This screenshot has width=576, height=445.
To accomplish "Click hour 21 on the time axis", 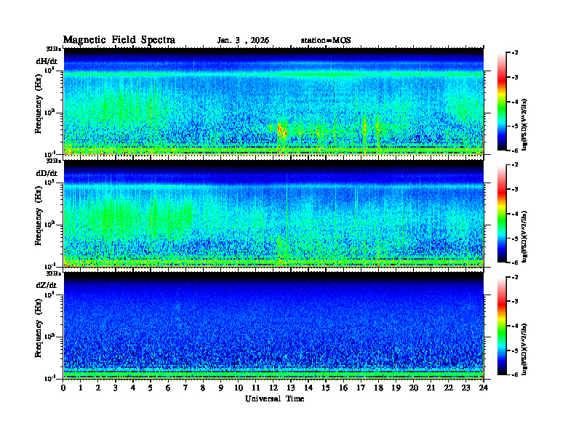I will pyautogui.click(x=431, y=388).
